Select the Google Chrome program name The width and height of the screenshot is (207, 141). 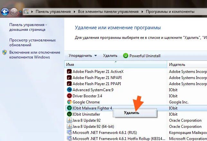click(86, 102)
